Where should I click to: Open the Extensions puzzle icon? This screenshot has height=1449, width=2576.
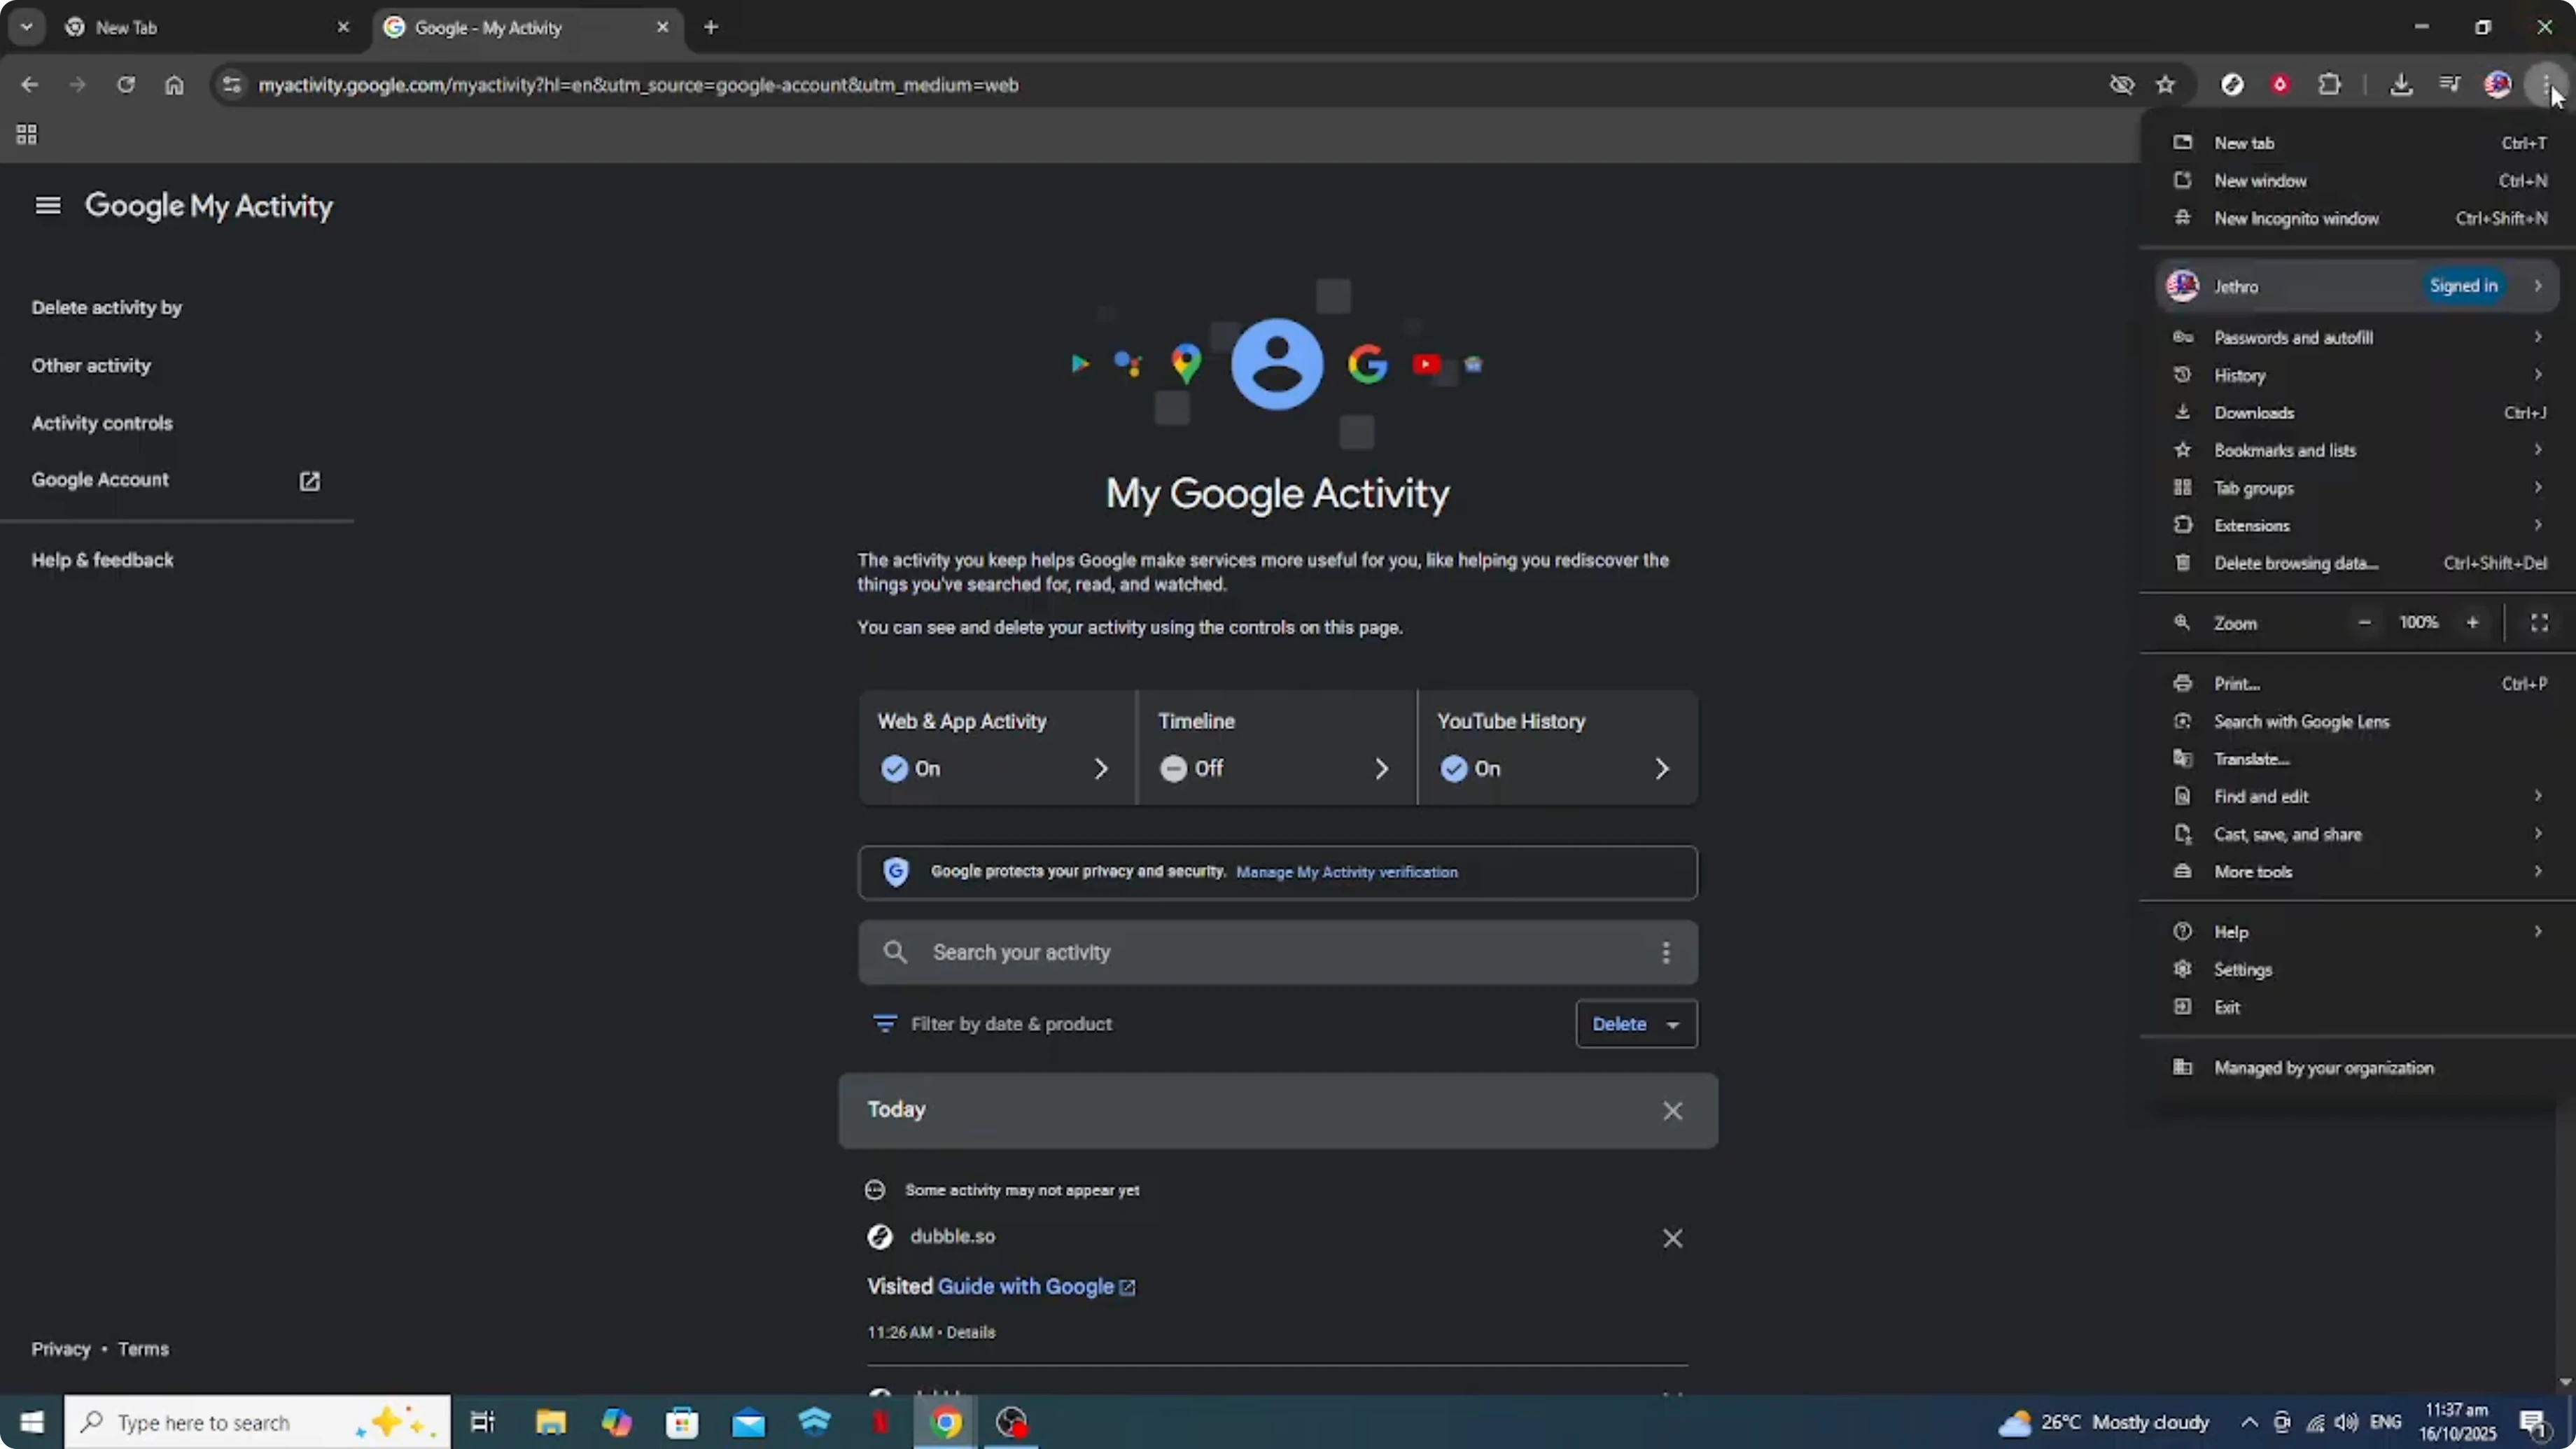click(2330, 85)
